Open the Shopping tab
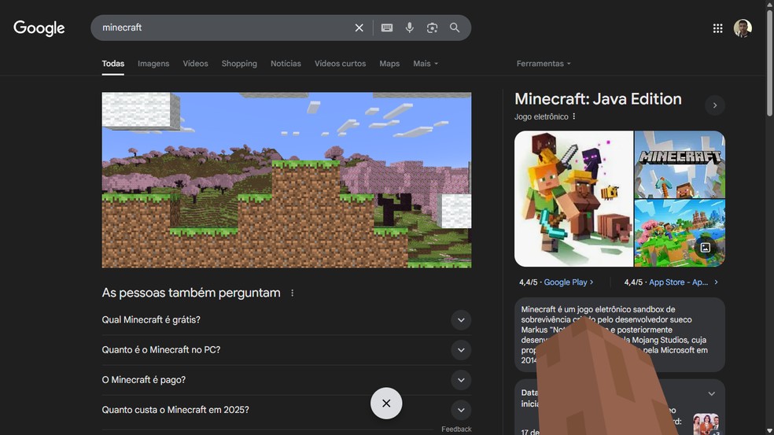Screen dimensions: 774x435 coord(239,64)
